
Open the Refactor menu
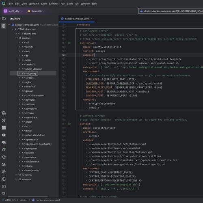click(54, 4)
